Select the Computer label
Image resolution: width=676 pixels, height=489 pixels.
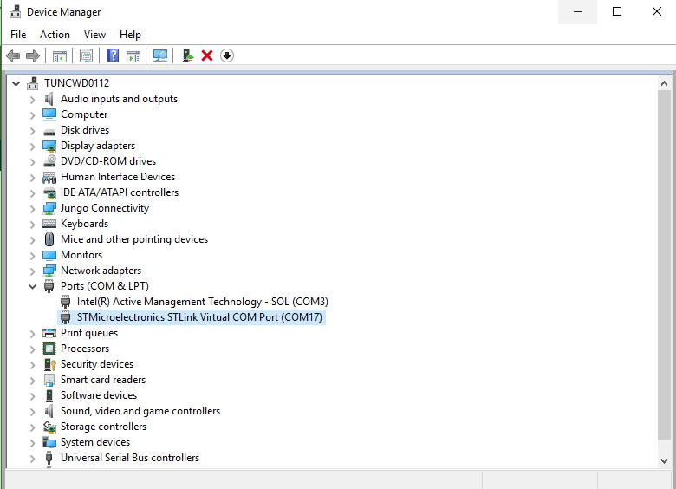coord(84,114)
